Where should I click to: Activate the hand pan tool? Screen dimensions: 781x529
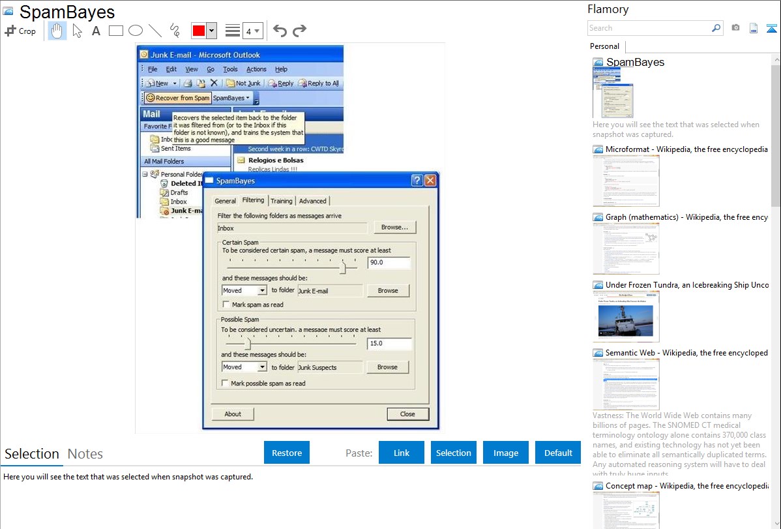(x=57, y=31)
